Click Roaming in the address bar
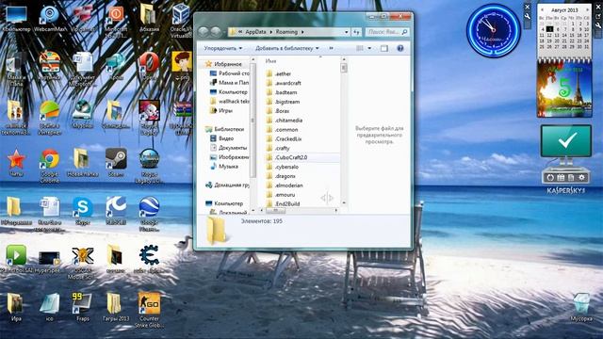The width and height of the screenshot is (603, 339). [286, 32]
